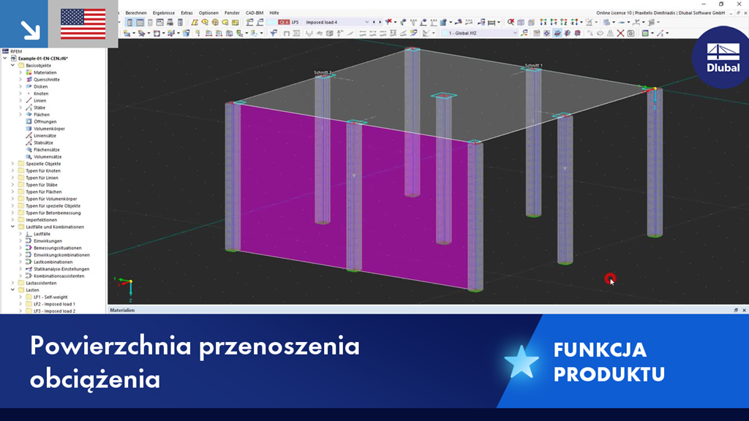Select Bemessungssituationen in the tree
This screenshot has width=749, height=421.
click(57, 249)
